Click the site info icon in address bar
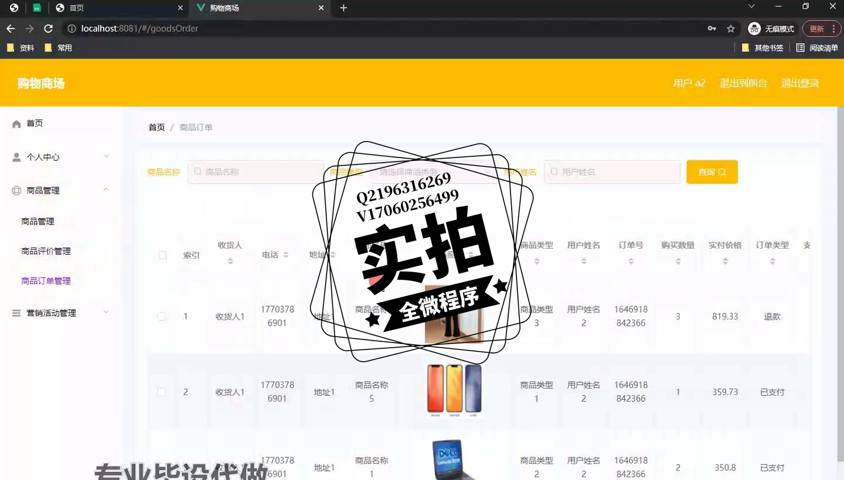The image size is (844, 480). pyautogui.click(x=72, y=29)
